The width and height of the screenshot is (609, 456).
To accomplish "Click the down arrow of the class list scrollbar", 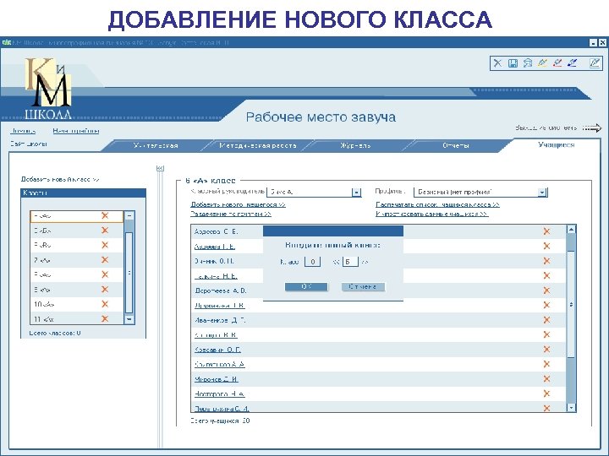I will (x=129, y=319).
